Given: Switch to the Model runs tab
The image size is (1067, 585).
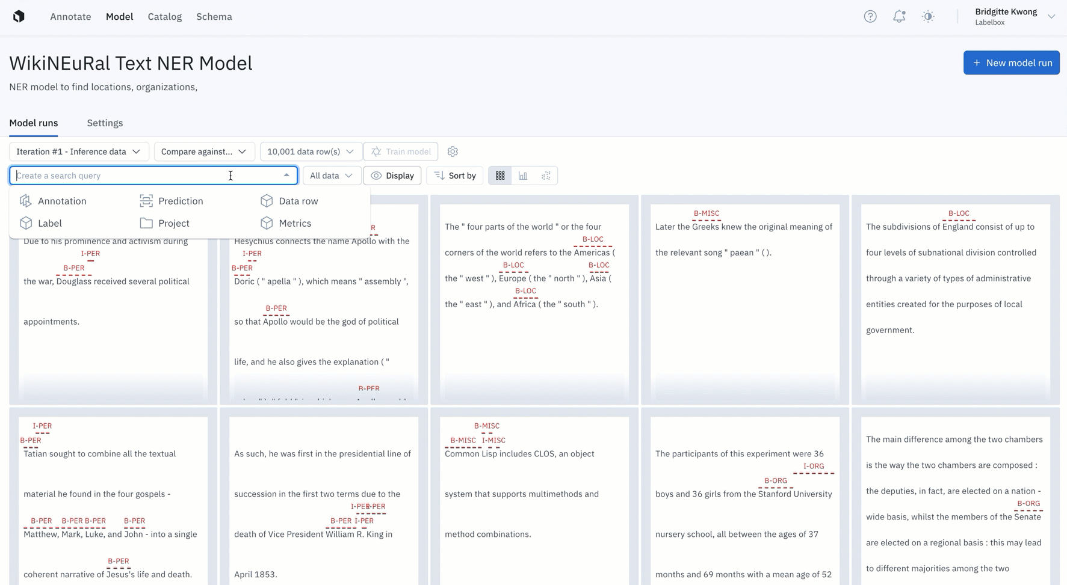Looking at the screenshot, I should point(34,123).
